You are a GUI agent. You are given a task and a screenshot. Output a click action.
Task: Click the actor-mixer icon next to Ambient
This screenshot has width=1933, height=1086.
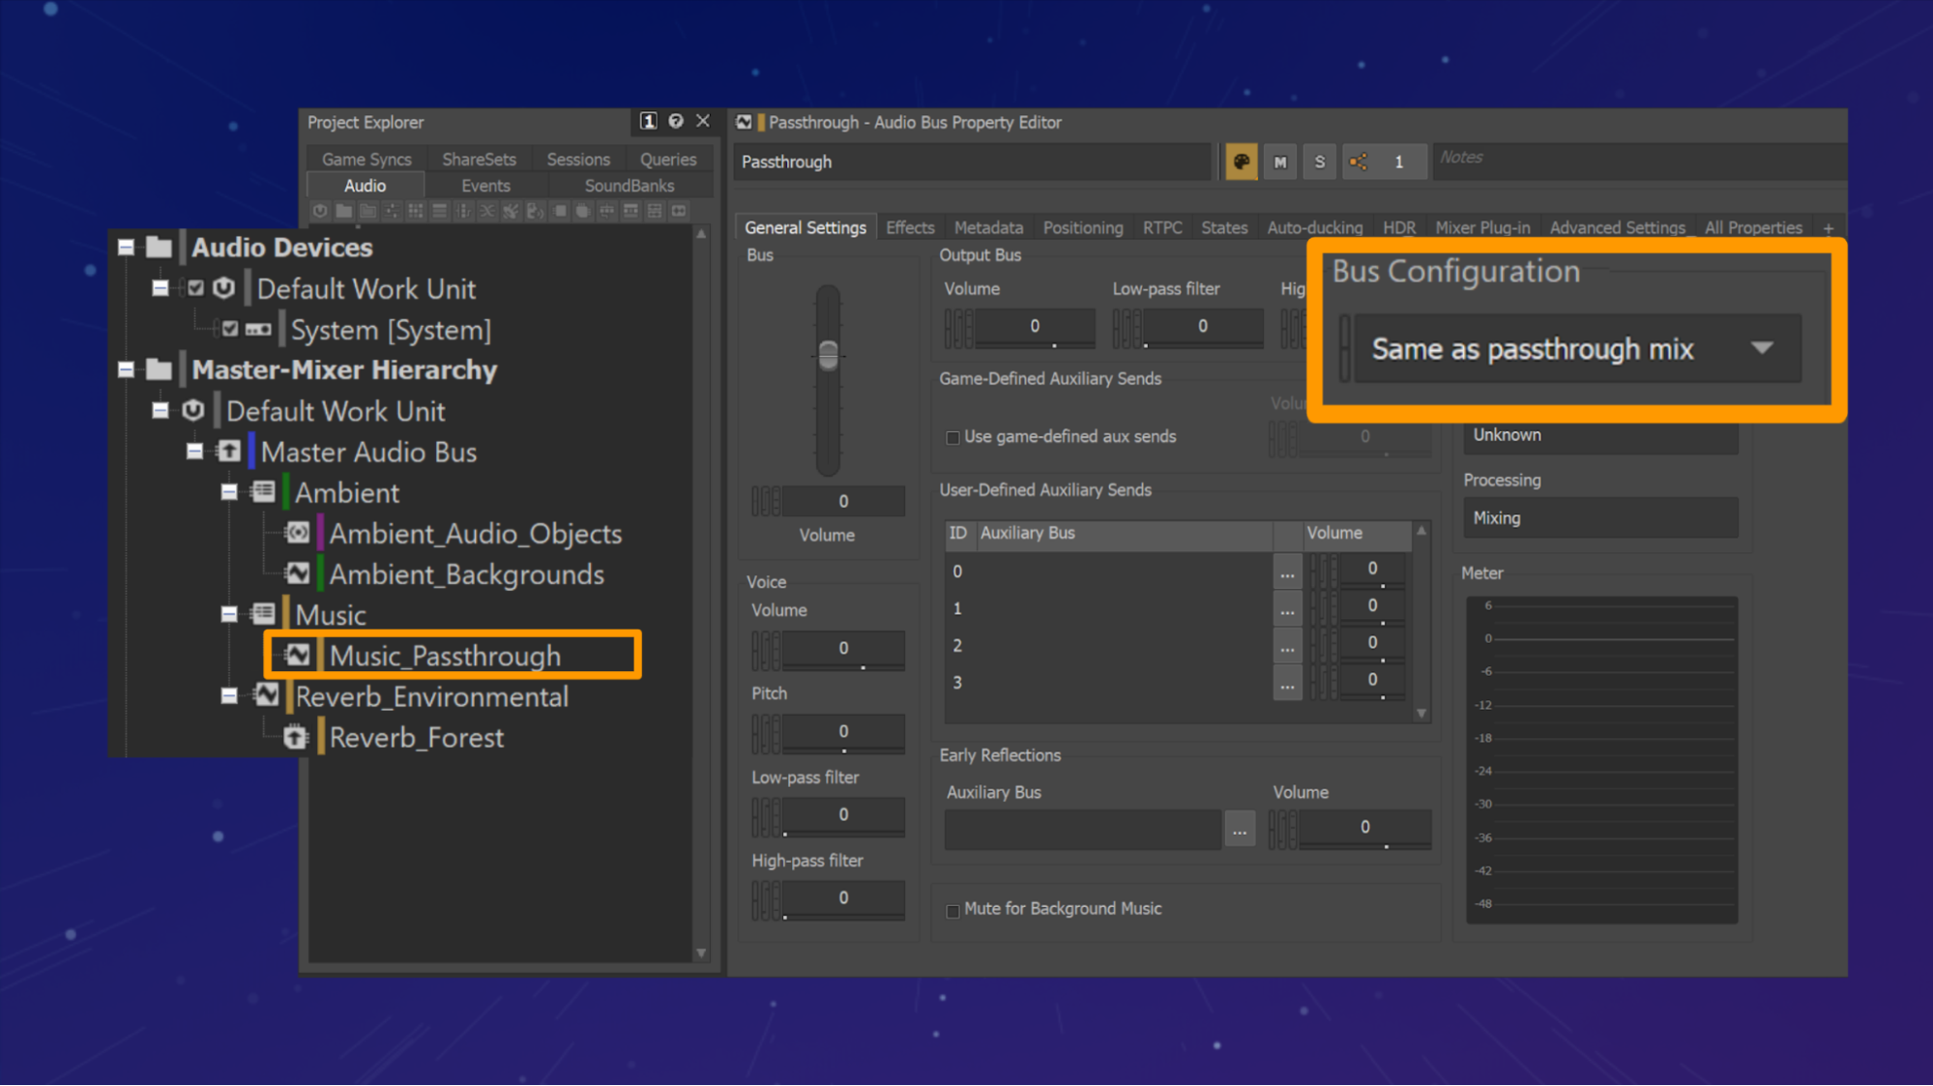coord(263,491)
